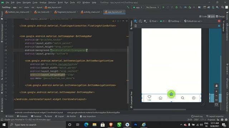
Task: Run the app with the green play button
Action: coord(164,7)
